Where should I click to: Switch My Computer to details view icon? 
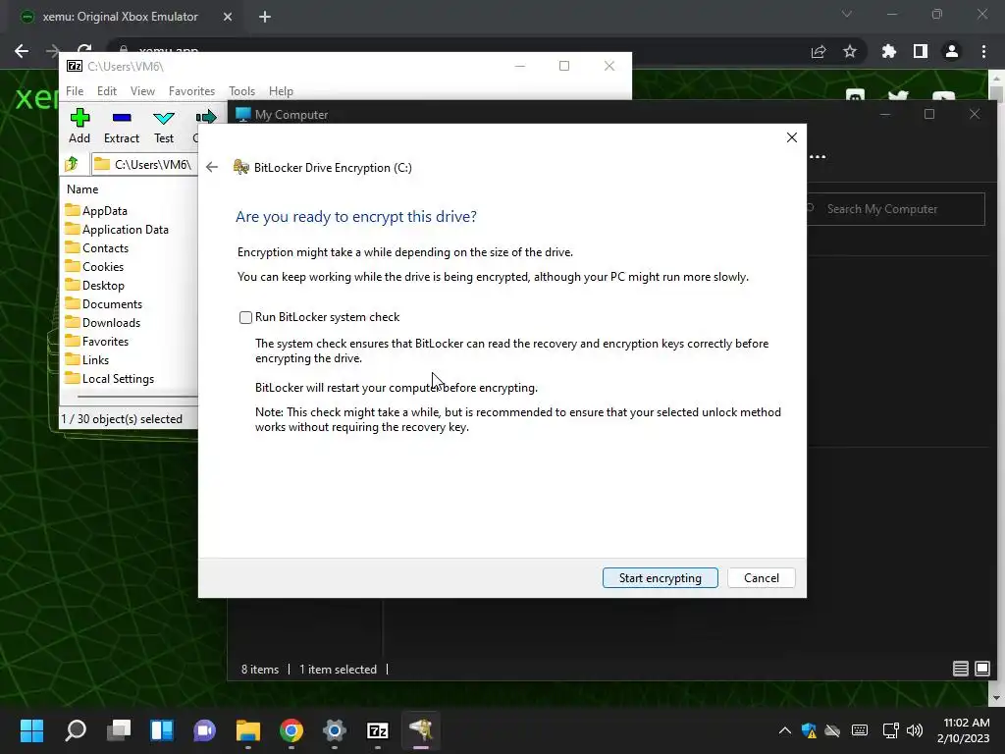point(960,669)
